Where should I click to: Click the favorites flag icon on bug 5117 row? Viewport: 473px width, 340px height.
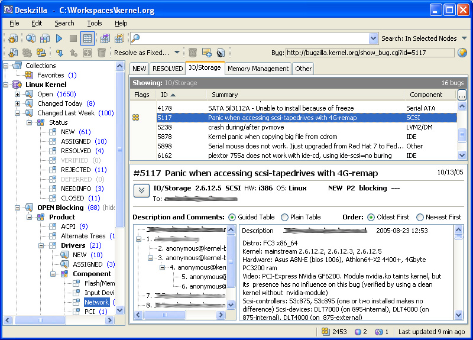click(136, 117)
